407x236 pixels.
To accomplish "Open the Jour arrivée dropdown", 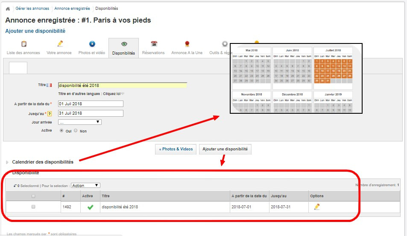I will (80, 122).
